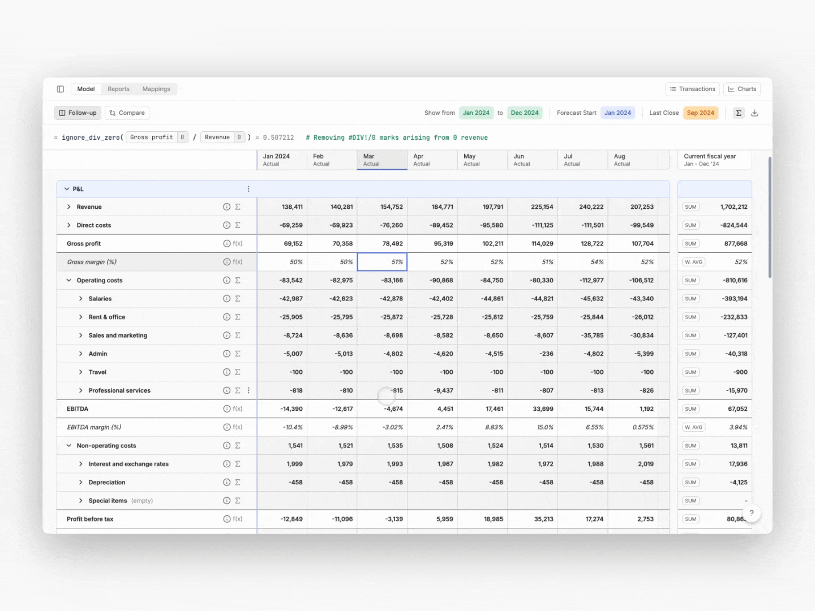Screen dimensions: 815x611
Task: Expand the Interest and exchange rates row
Action: click(80, 464)
